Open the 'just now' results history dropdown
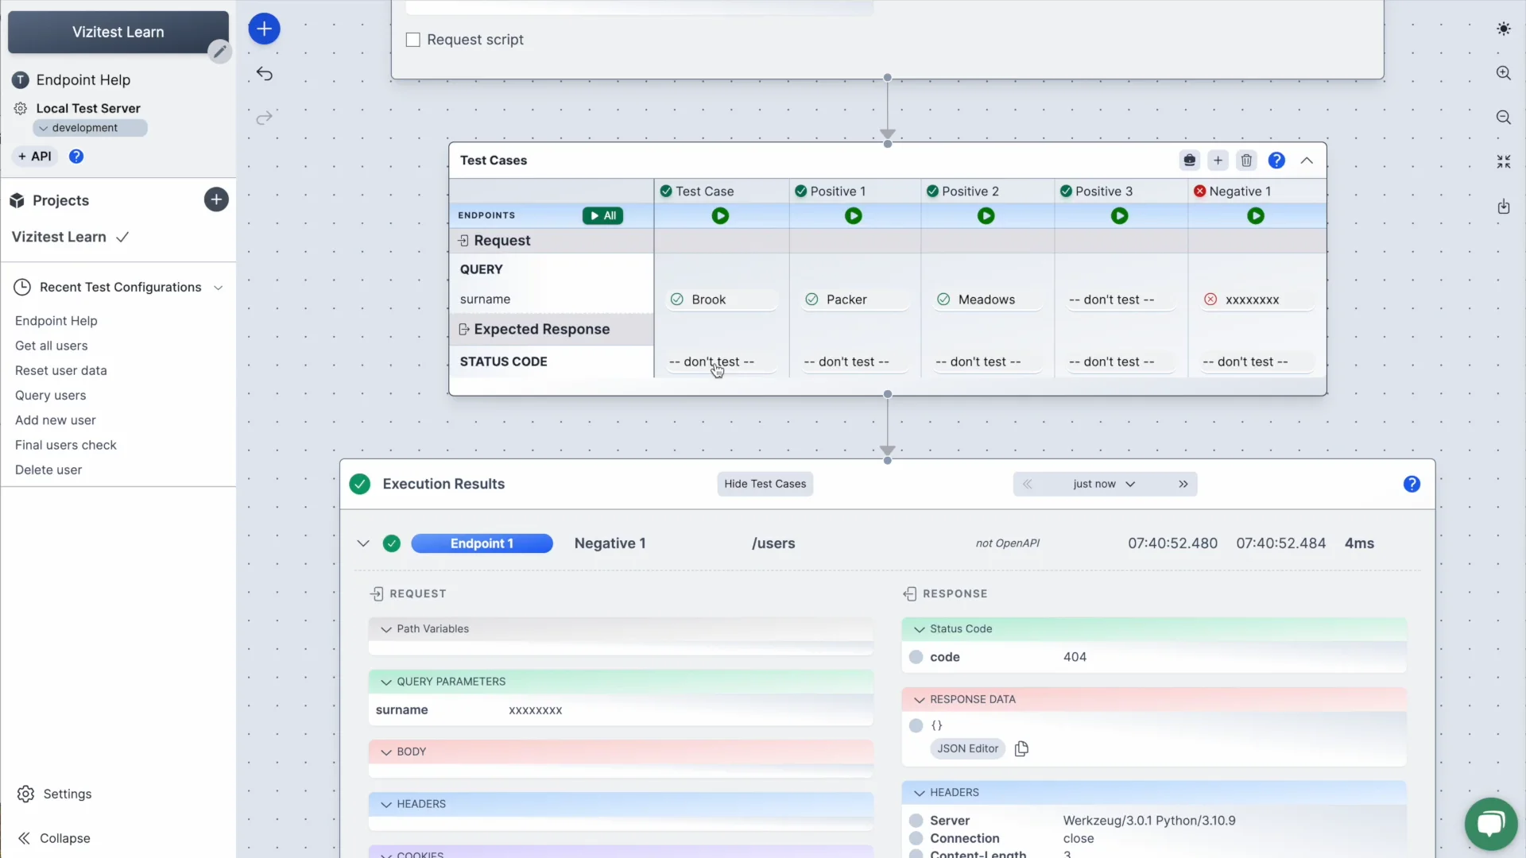Image resolution: width=1526 pixels, height=858 pixels. pos(1105,484)
